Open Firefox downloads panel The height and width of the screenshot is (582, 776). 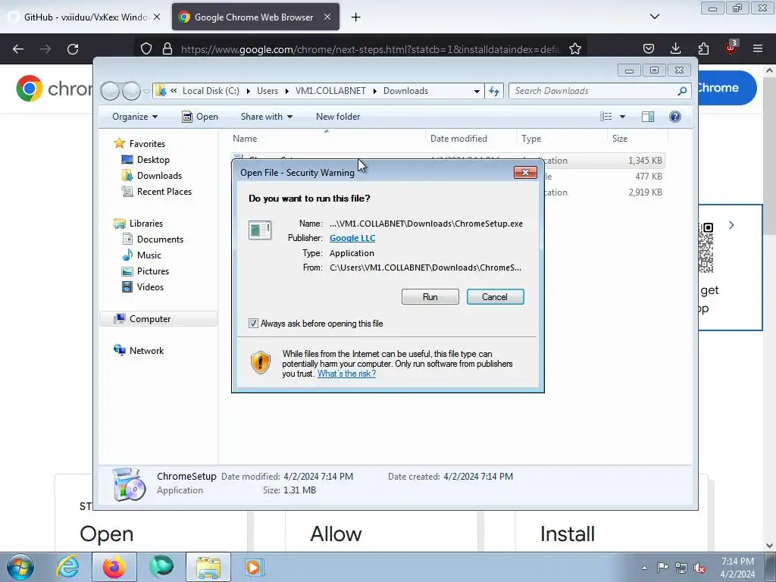coord(675,48)
